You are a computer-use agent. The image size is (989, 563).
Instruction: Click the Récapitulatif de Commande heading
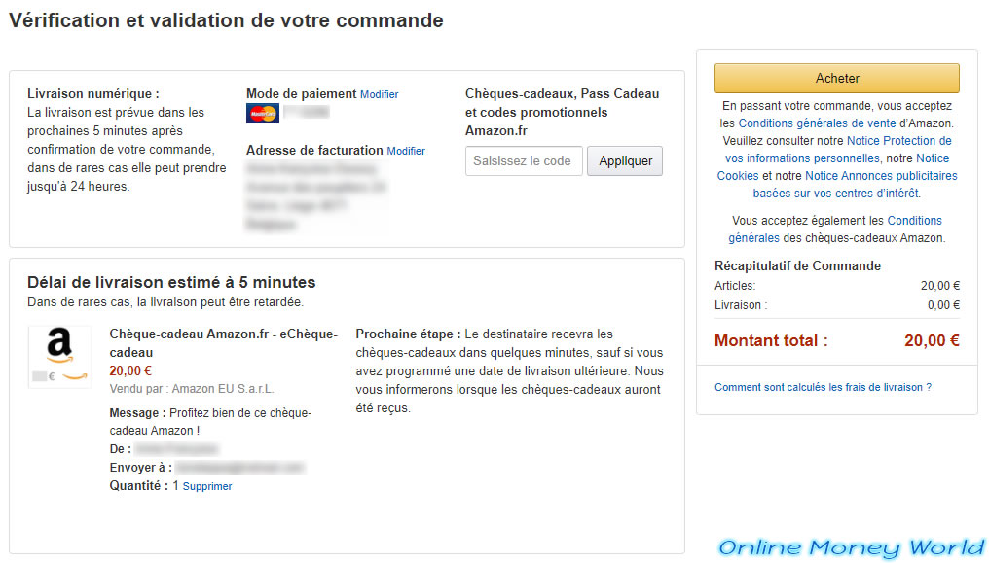pyautogui.click(x=797, y=265)
